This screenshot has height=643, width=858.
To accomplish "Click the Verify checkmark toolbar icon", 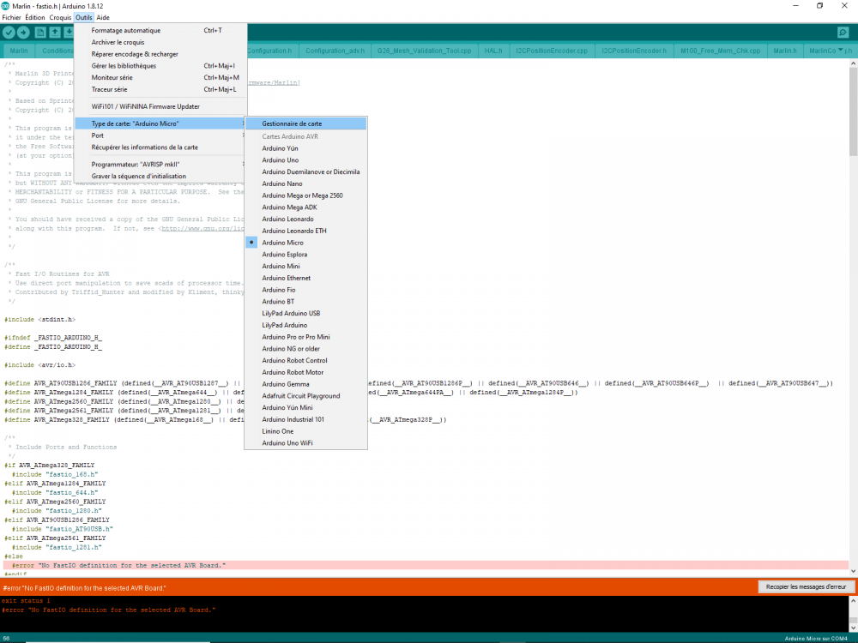I will pos(9,33).
